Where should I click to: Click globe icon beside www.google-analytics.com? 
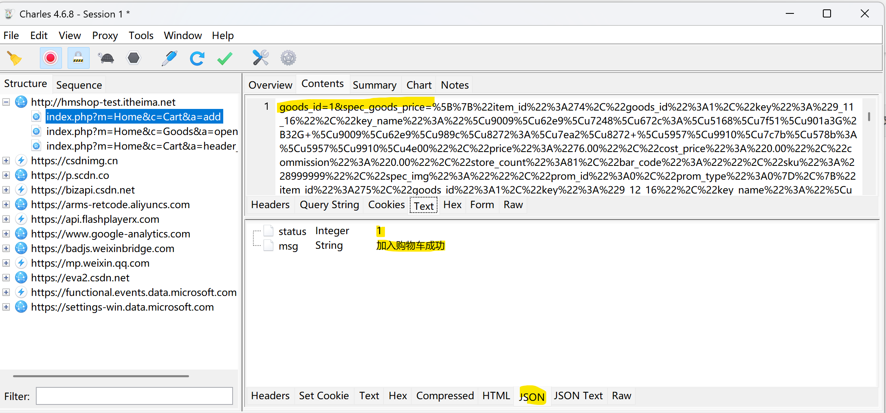[21, 234]
